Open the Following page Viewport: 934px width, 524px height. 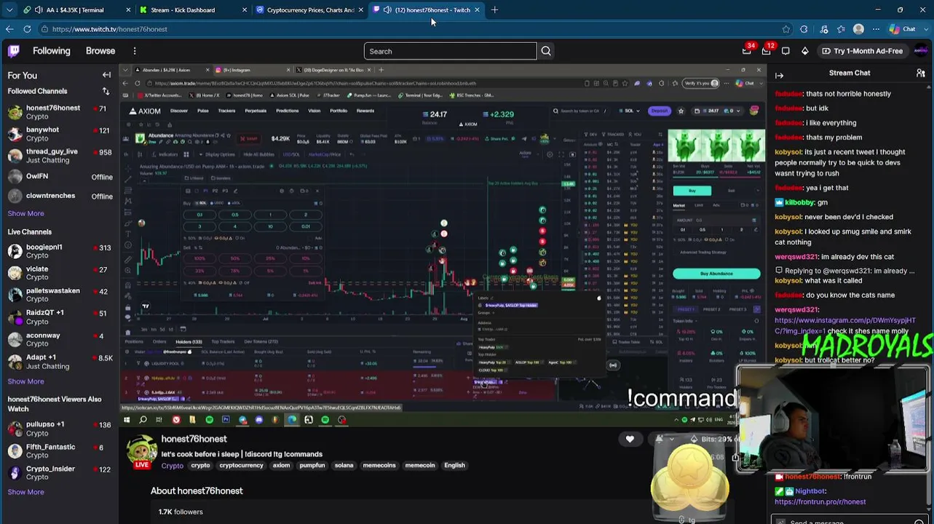[51, 51]
